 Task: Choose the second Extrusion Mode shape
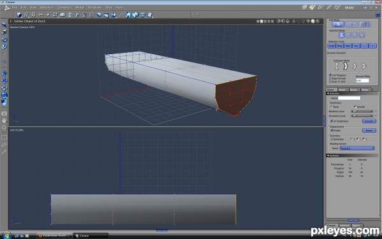pos(346,66)
